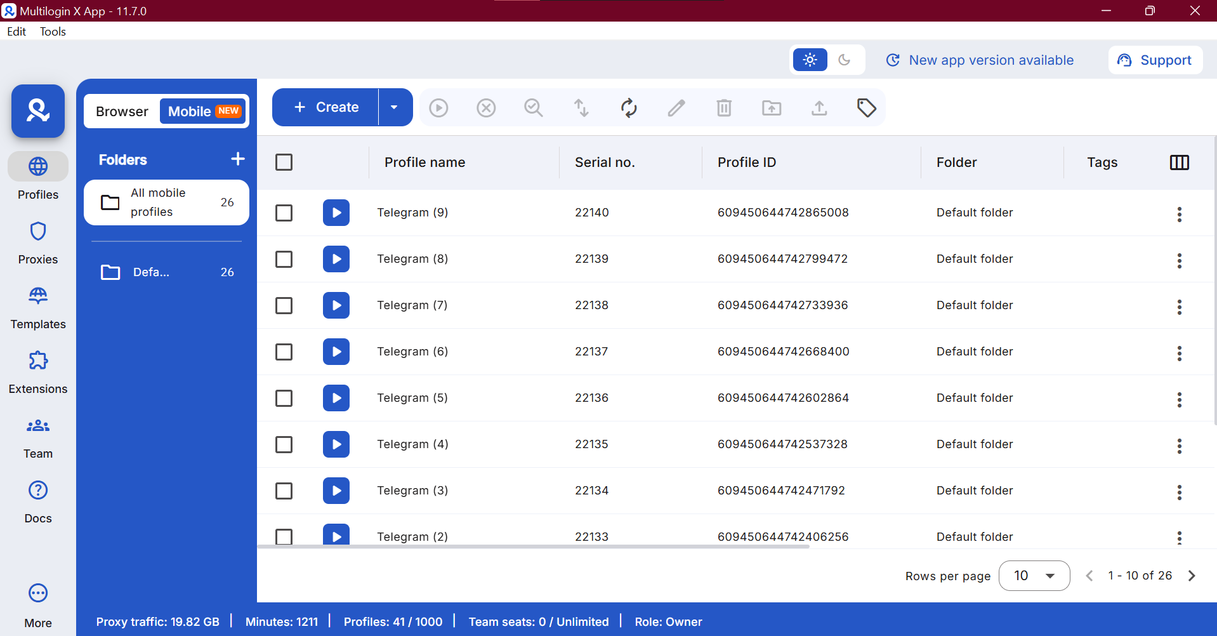Image resolution: width=1217 pixels, height=636 pixels.
Task: Select the delete profiles trash icon
Action: pyautogui.click(x=724, y=108)
